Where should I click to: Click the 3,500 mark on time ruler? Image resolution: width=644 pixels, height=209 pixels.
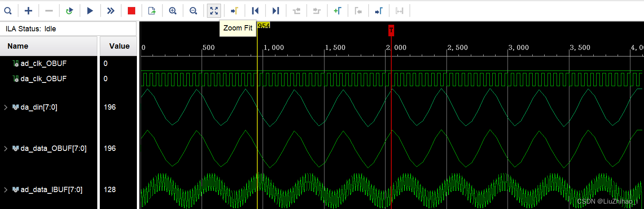[x=580, y=48]
